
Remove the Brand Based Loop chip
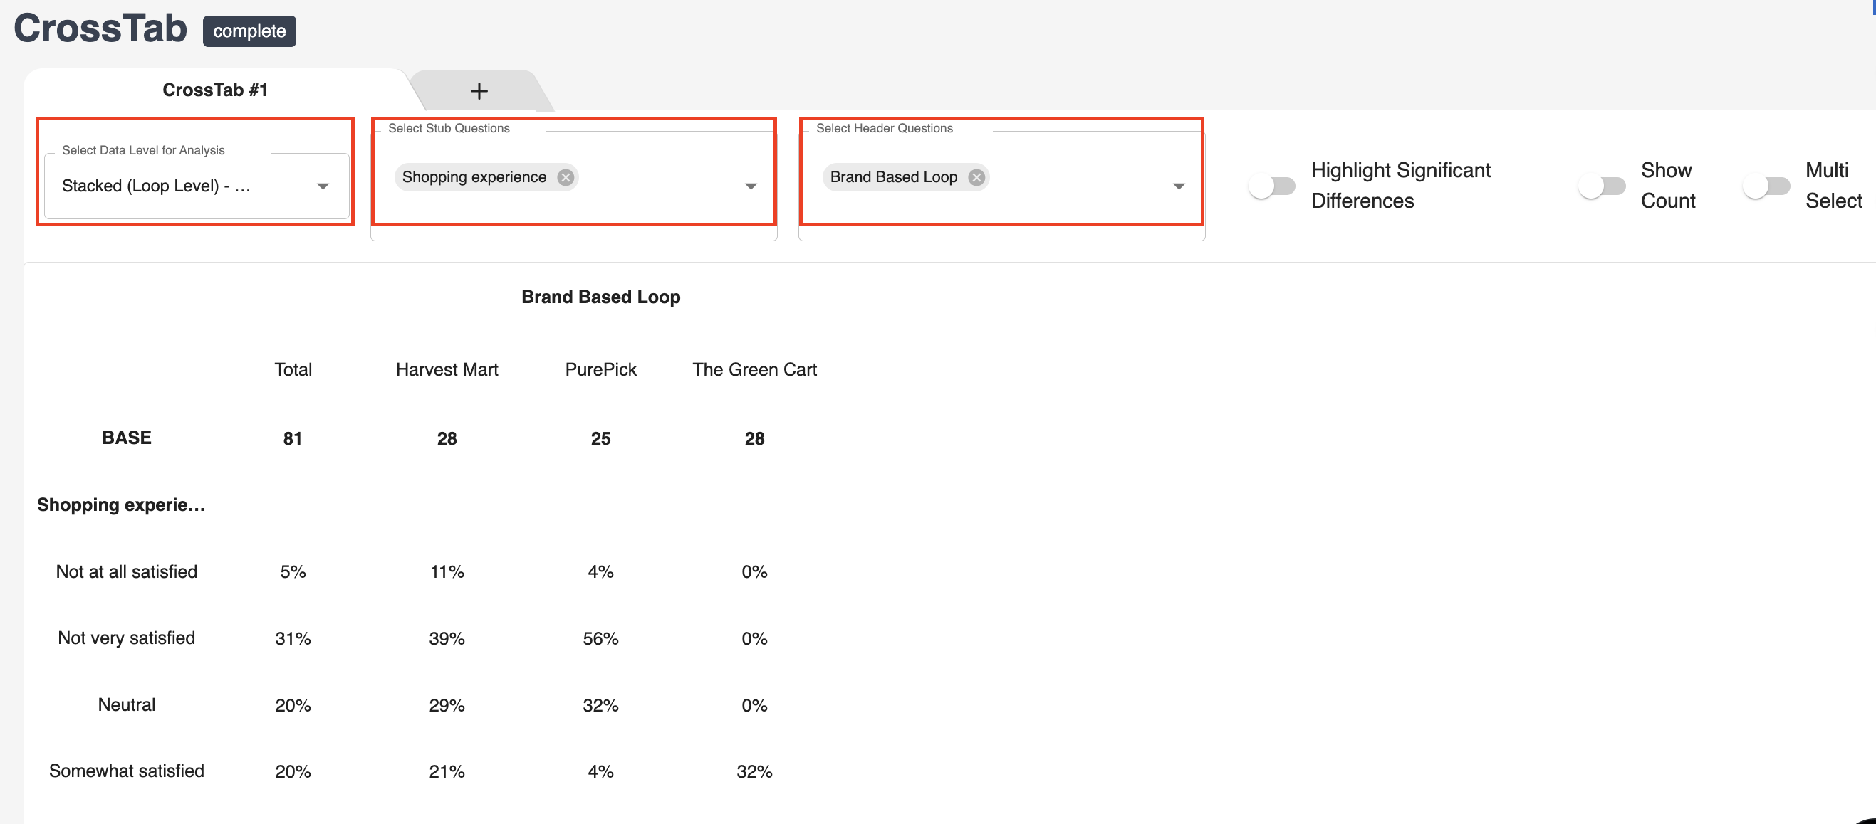coord(976,177)
